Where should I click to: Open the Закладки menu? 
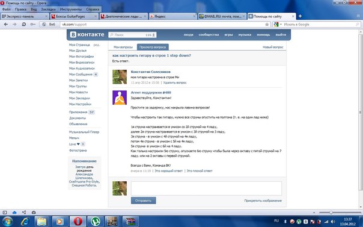pyautogui.click(x=48, y=9)
